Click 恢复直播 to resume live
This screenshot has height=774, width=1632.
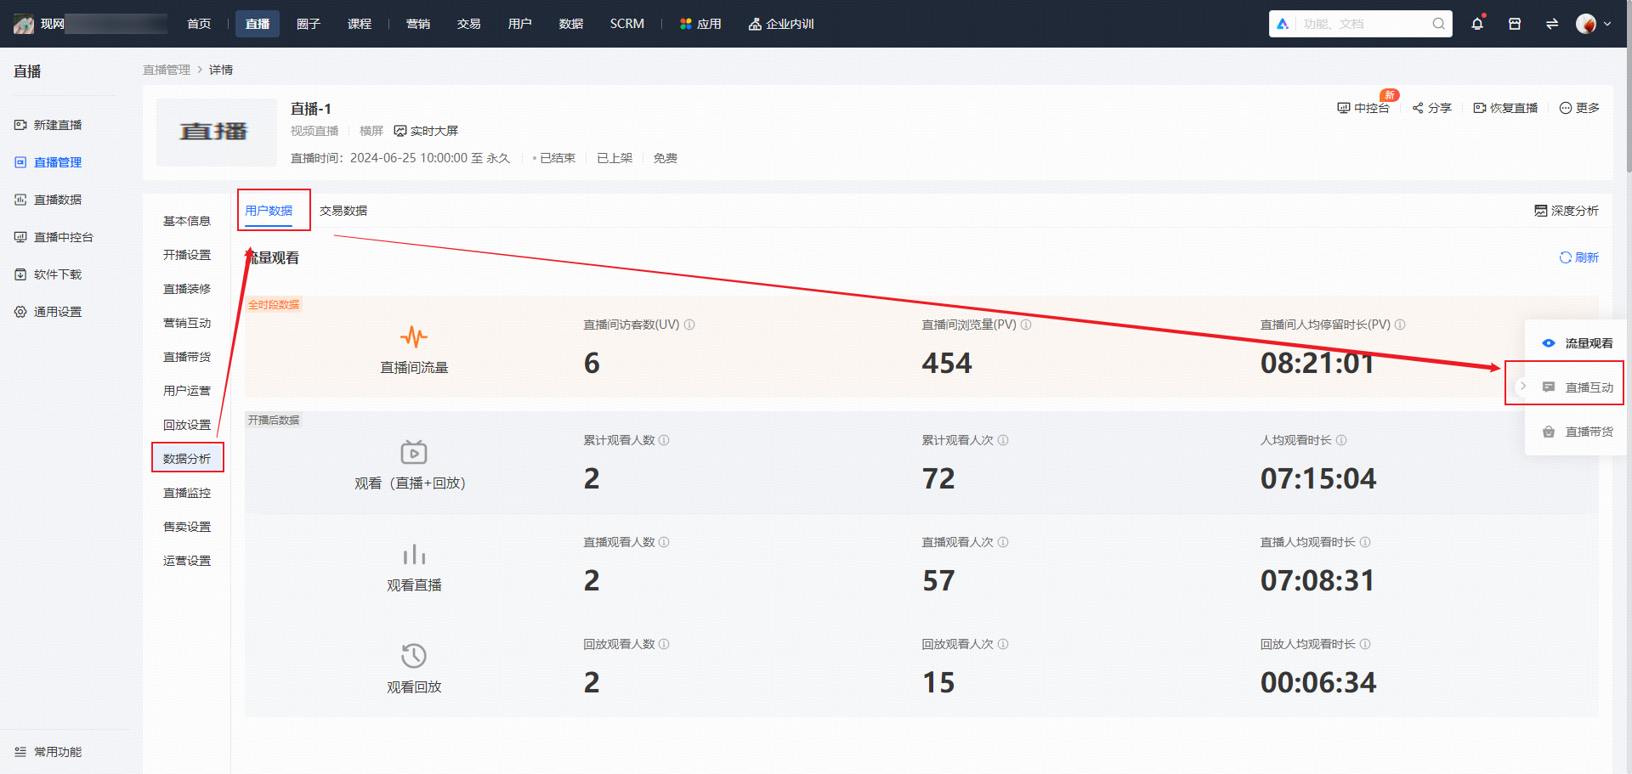[1506, 108]
